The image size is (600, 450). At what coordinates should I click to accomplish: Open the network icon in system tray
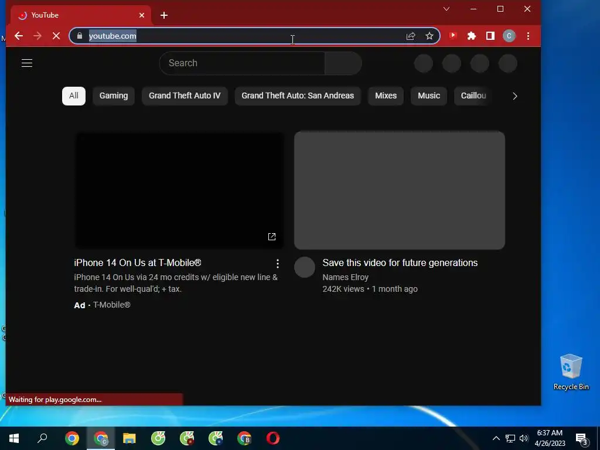(510, 438)
